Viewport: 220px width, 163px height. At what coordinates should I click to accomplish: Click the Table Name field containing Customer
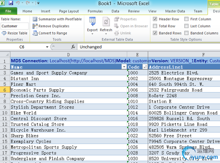15,26
